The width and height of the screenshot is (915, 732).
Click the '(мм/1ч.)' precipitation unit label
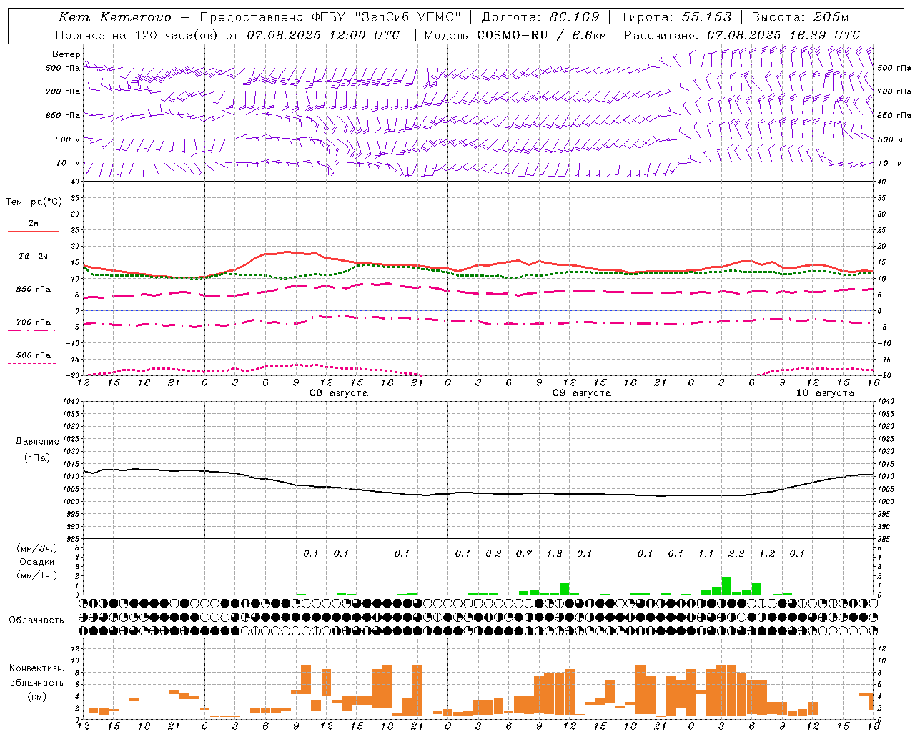(x=36, y=575)
